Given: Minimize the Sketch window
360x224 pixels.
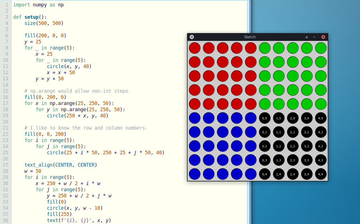Looking at the screenshot, I should pyautogui.click(x=314, y=37).
